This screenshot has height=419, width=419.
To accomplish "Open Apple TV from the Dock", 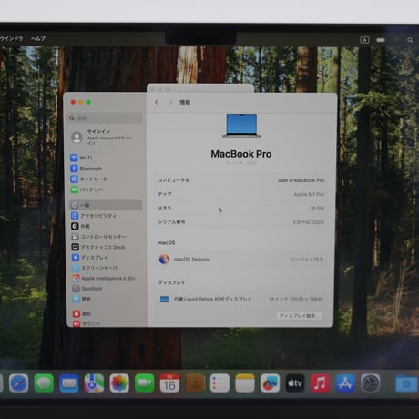I will click(x=295, y=383).
